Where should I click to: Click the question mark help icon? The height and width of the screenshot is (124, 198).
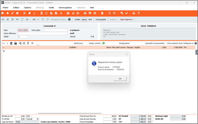pyautogui.click(x=138, y=13)
